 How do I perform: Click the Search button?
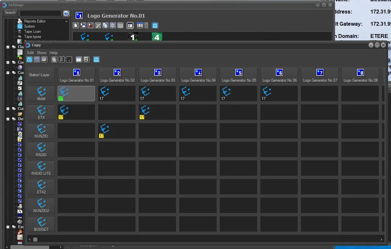(x=10, y=13)
